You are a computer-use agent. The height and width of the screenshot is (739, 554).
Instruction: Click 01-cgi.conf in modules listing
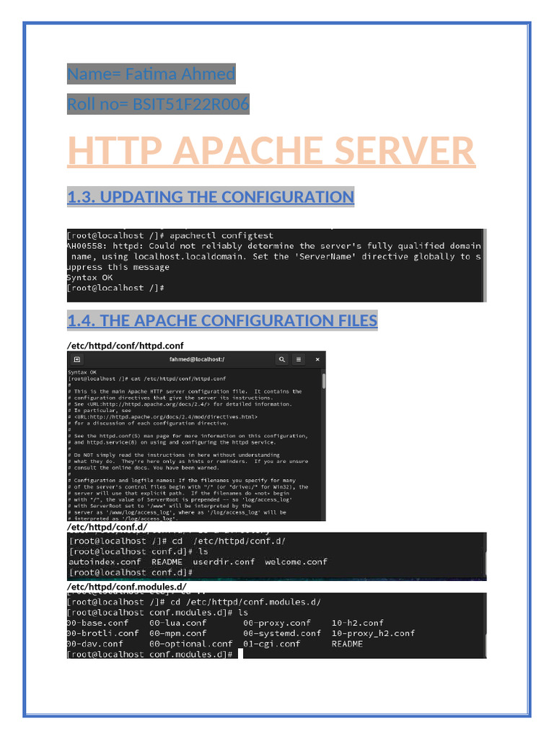point(271,644)
